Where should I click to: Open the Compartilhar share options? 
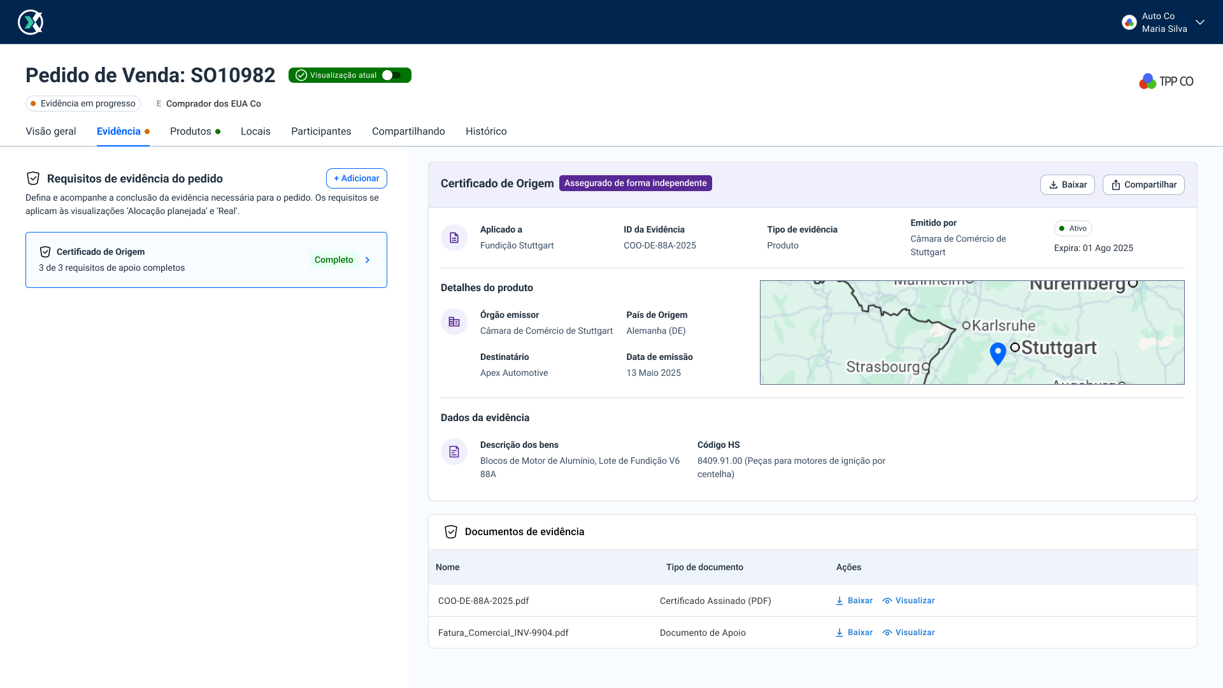click(1143, 185)
